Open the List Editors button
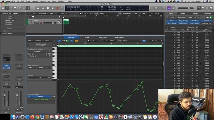The height and width of the screenshot is (120, 214). pos(199,8)
